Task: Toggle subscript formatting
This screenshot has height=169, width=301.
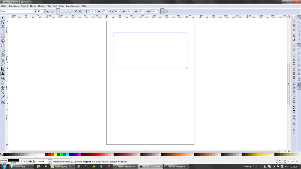Action: tap(80, 11)
